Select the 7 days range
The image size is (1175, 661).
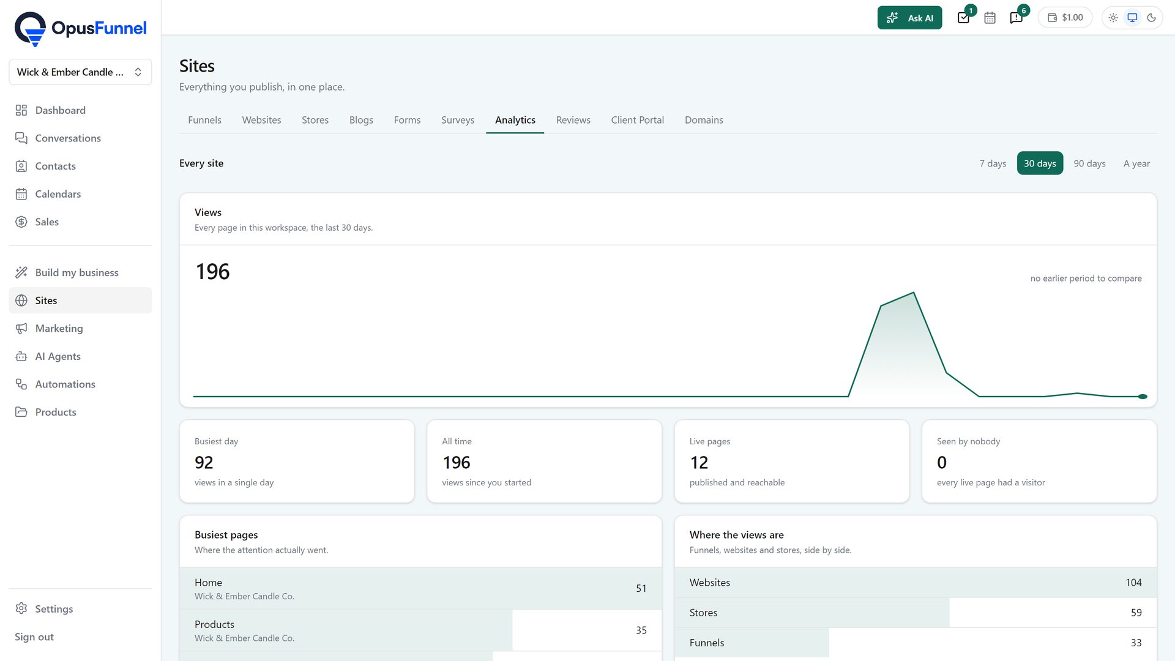(993, 163)
